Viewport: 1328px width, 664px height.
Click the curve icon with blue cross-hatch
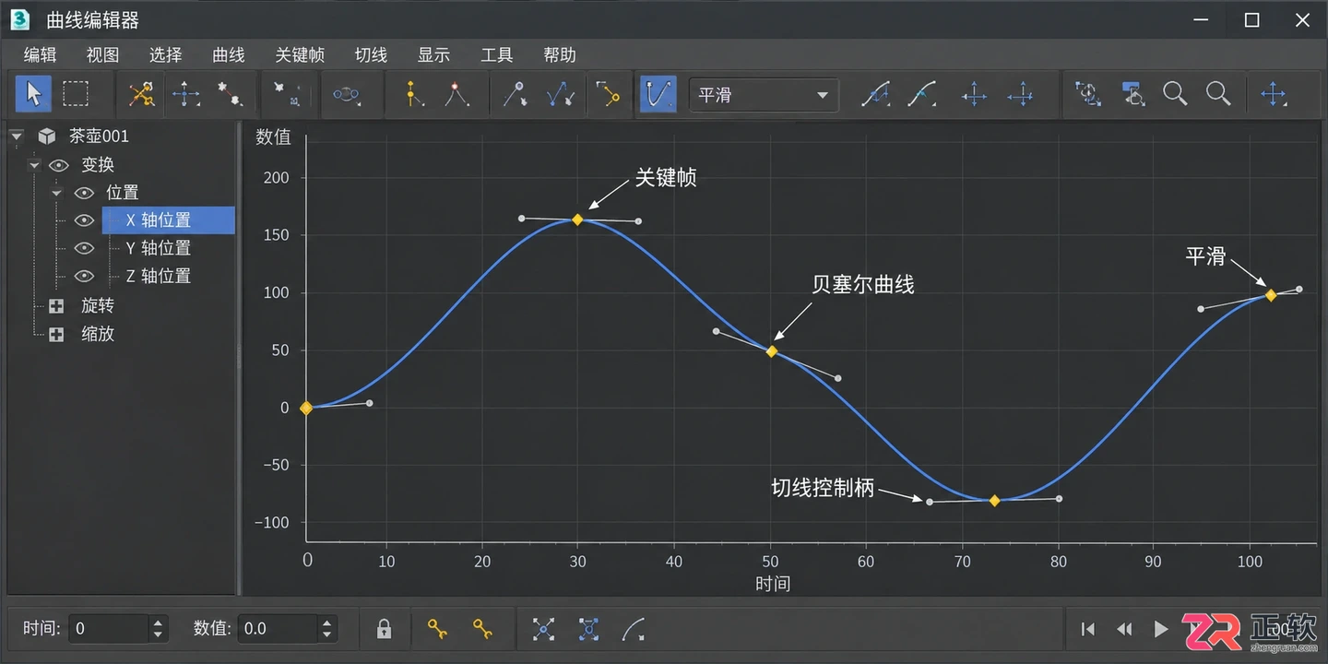coord(876,94)
